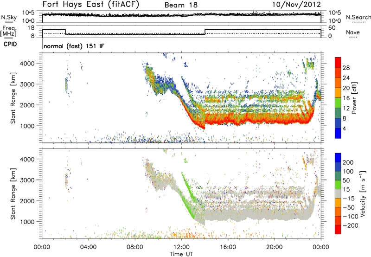This screenshot has width=371, height=257.
Task: Click the red high-power band near 16:00
Action: tap(228, 122)
